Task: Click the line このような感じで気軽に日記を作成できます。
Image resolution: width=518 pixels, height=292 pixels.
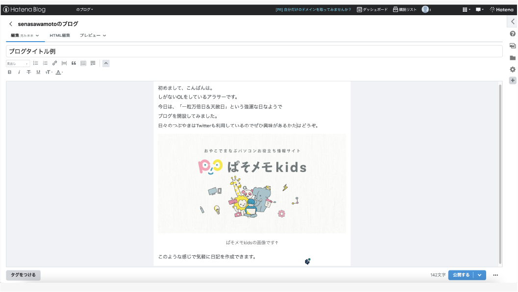Action: pyautogui.click(x=207, y=257)
